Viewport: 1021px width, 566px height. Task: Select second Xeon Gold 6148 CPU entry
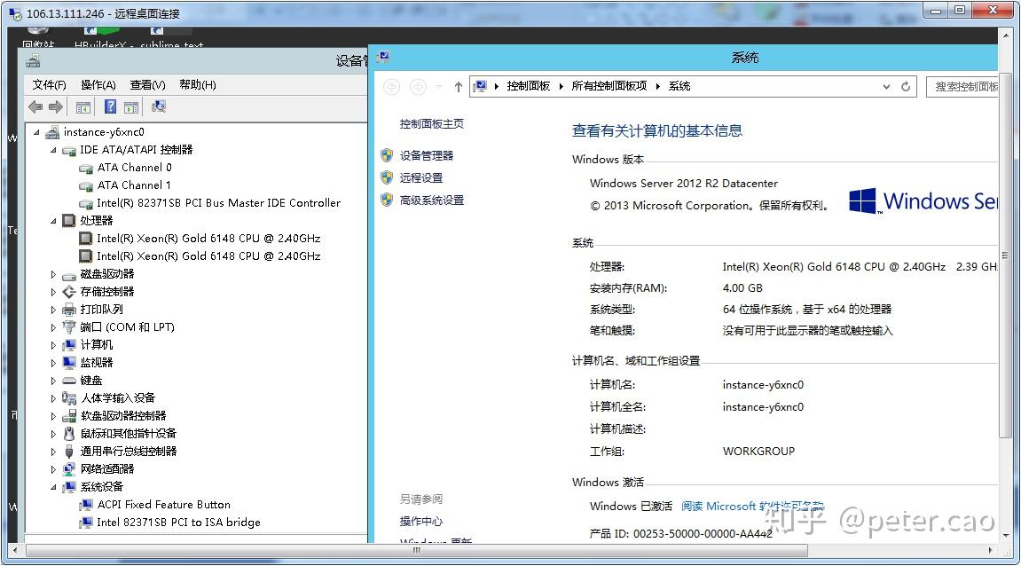[208, 256]
